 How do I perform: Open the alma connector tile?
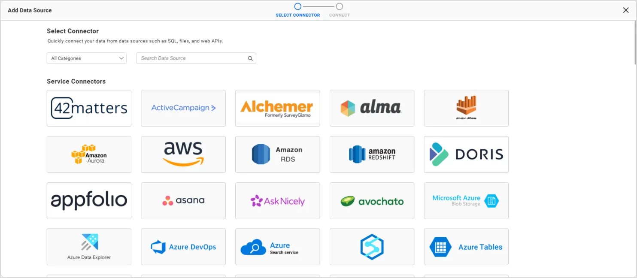pos(372,108)
